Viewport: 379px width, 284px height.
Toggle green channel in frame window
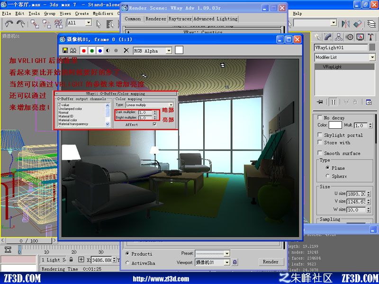(x=92, y=51)
